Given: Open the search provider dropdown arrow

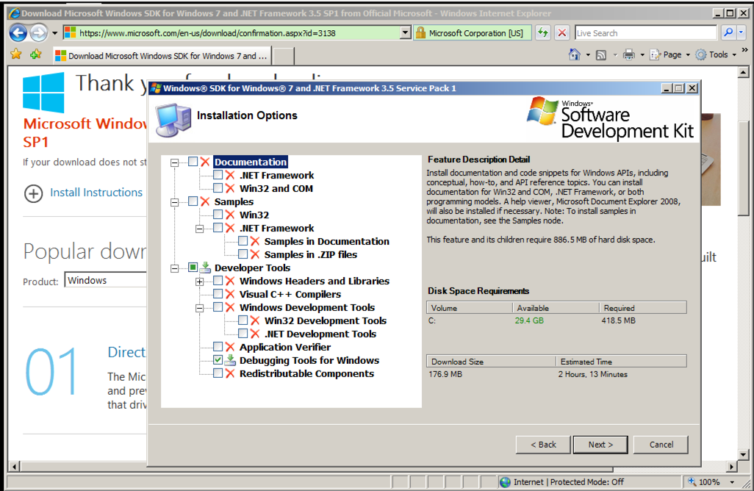Looking at the screenshot, I should point(741,32).
